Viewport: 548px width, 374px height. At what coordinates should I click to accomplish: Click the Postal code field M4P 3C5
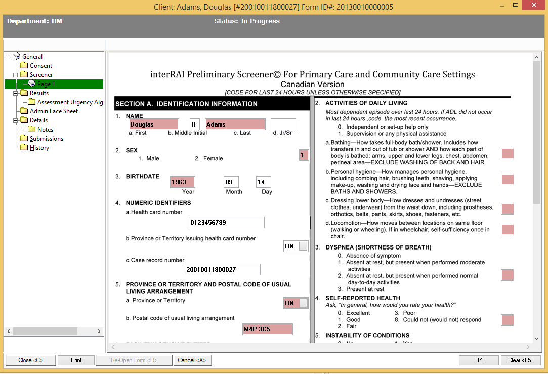(x=268, y=329)
